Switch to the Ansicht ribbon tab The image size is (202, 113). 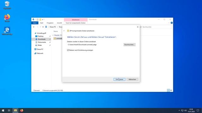[x=59, y=23]
